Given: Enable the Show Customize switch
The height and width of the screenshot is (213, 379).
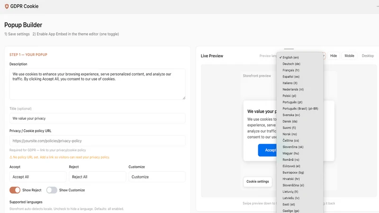Looking at the screenshot, I should (52, 190).
